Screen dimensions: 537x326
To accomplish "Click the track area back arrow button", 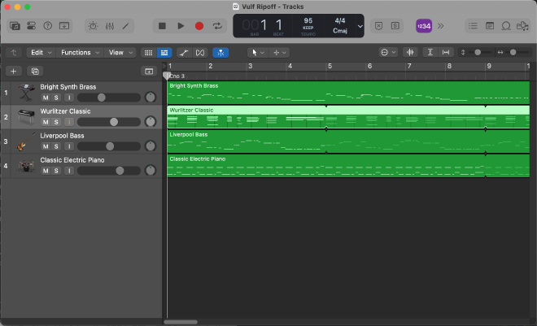I will point(14,53).
